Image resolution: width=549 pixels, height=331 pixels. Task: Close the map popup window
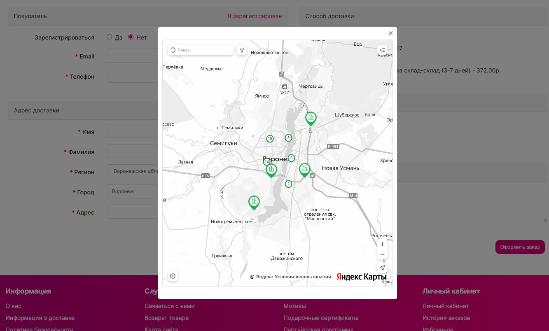[390, 33]
